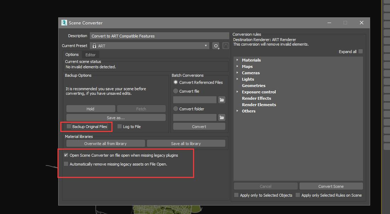
Task: Enable Automatically remove missing legacy assets
Action: pyautogui.click(x=66, y=164)
